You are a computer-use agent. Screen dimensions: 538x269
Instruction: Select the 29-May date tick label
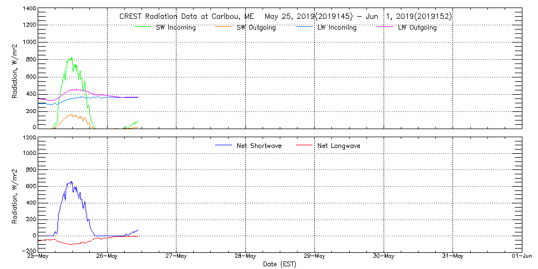[x=314, y=256]
